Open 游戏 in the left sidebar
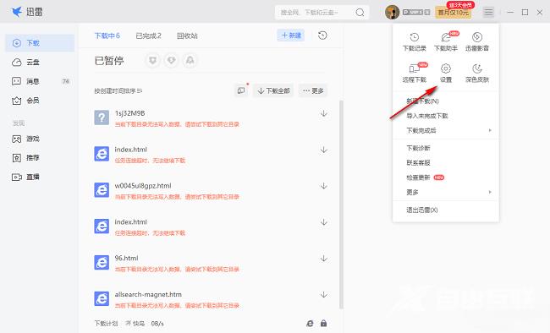 [x=40, y=139]
